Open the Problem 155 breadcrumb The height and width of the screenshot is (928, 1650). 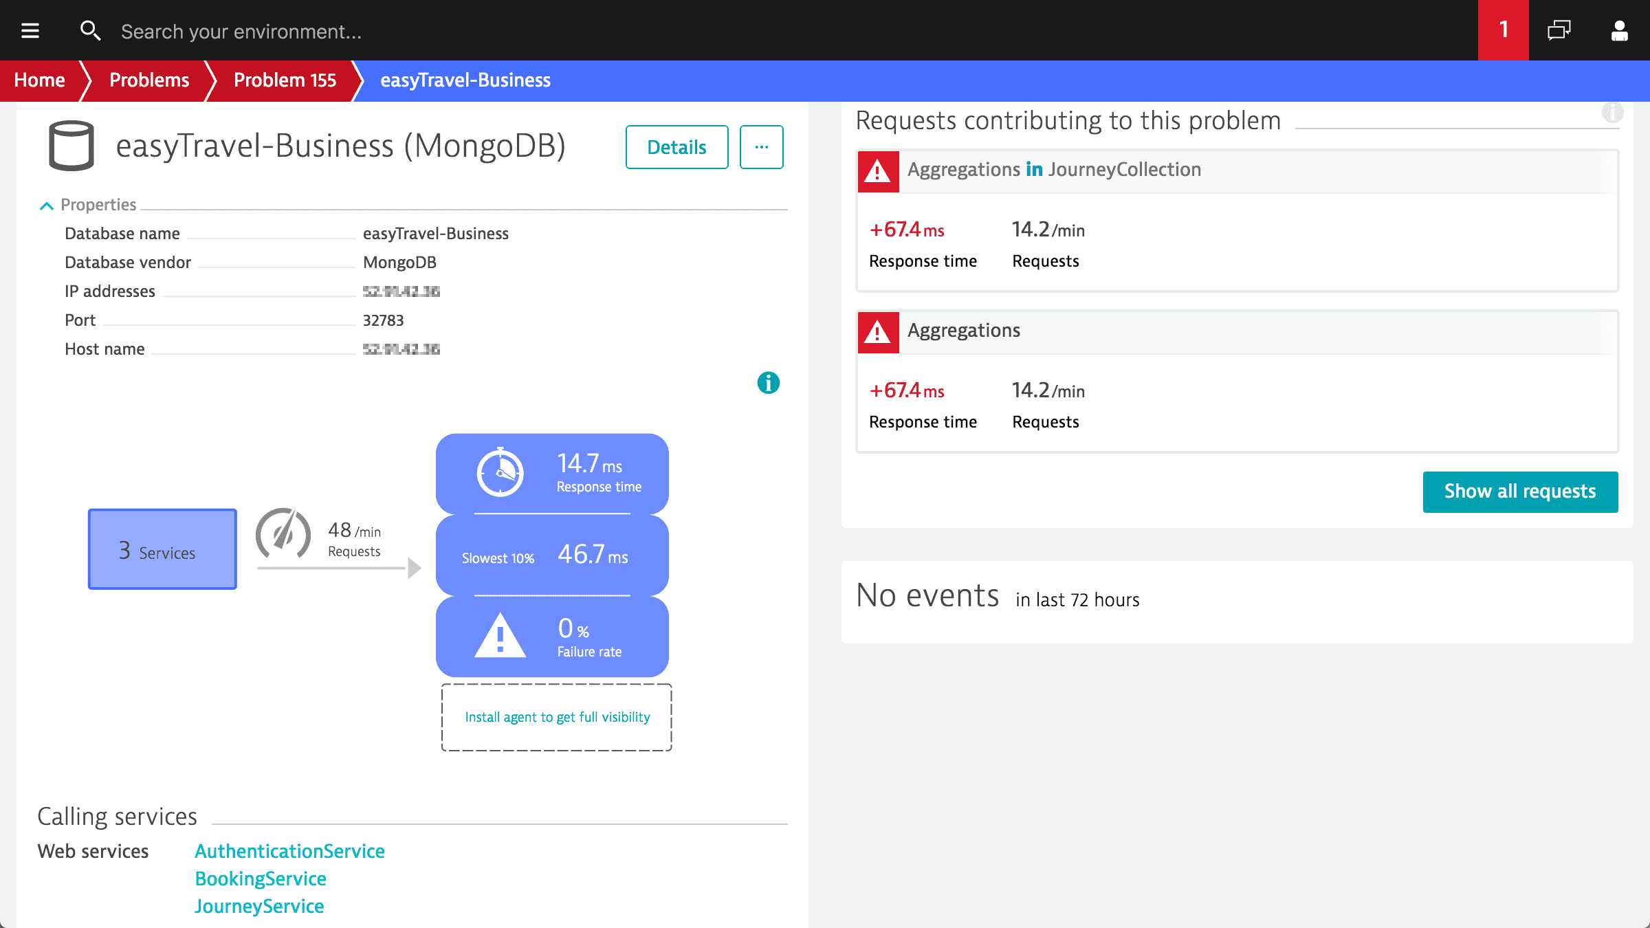[285, 80]
